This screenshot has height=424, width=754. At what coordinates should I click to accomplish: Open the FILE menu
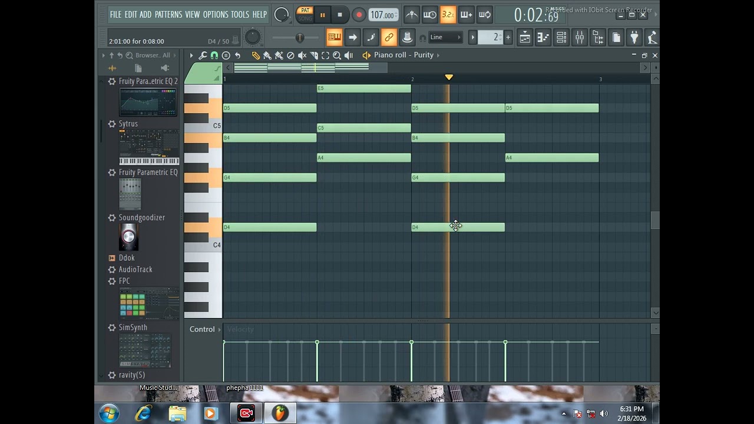[x=115, y=14]
